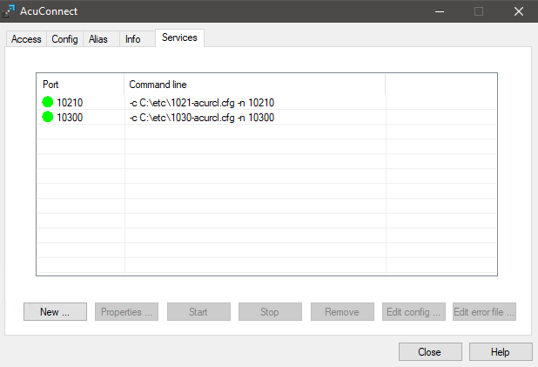Switch to the Access tab

(x=26, y=39)
